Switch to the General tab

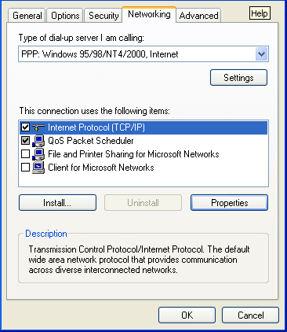(x=27, y=16)
